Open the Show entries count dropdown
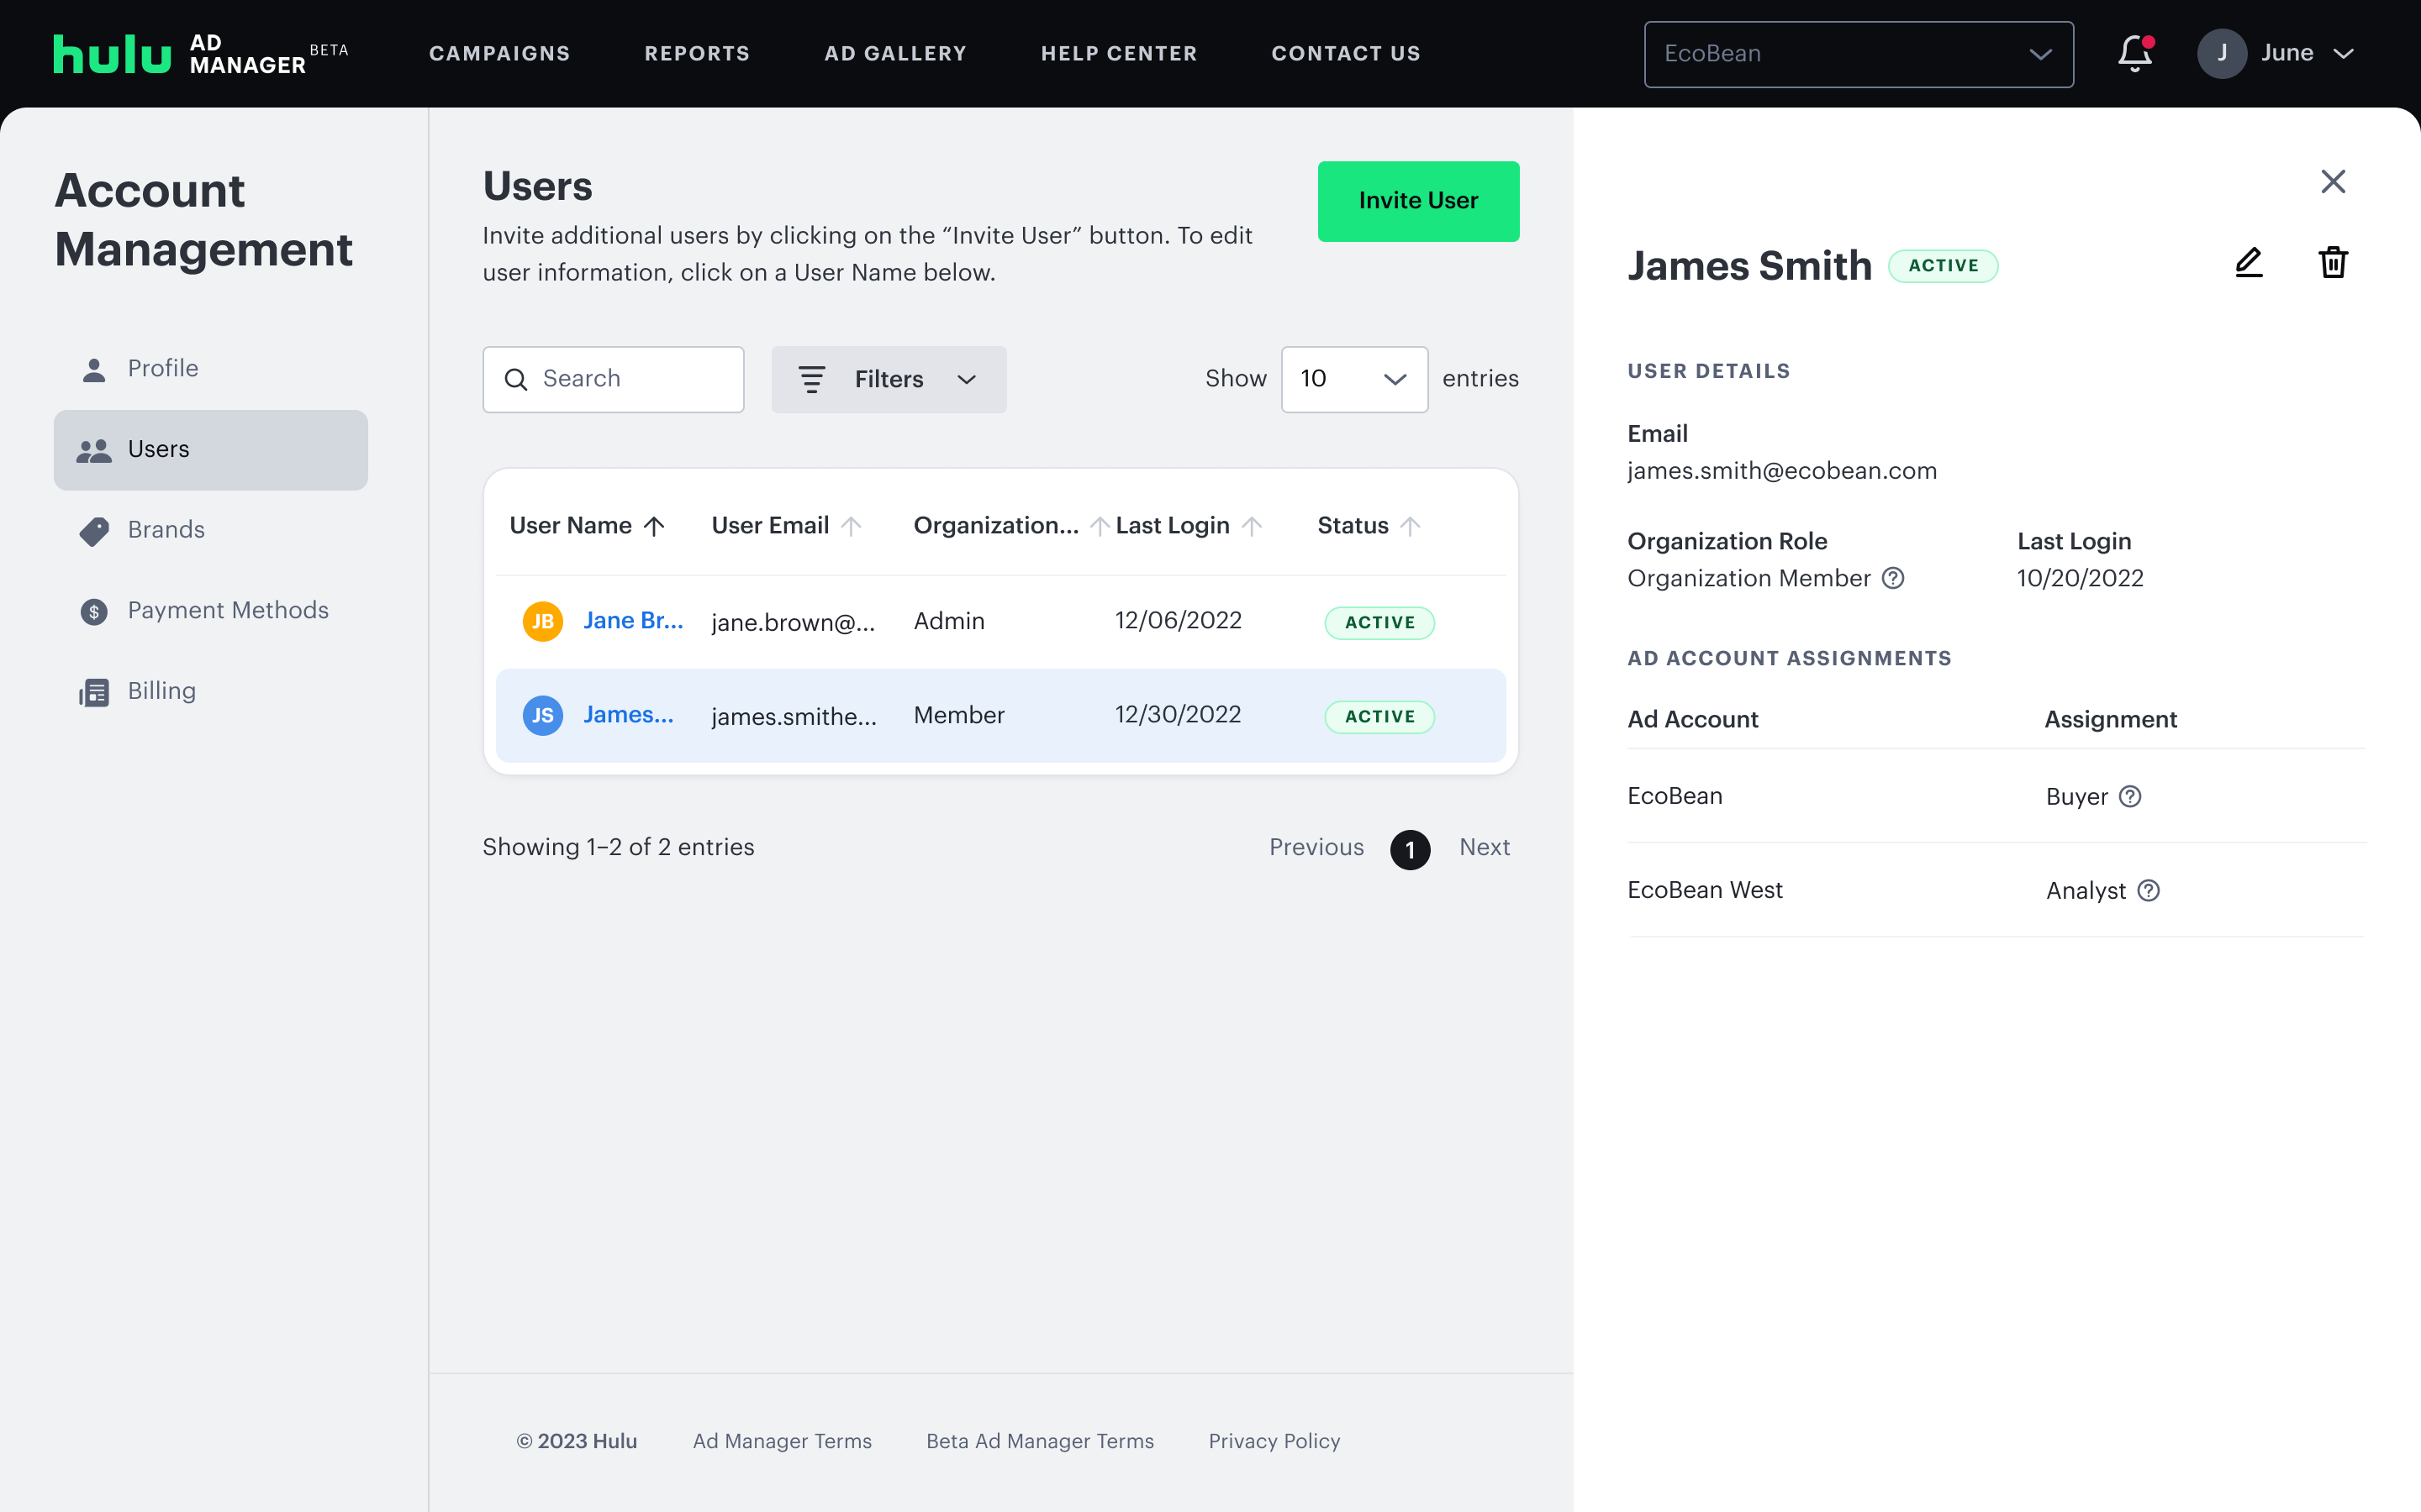Screen dimensions: 2421x1512 (x=1353, y=379)
